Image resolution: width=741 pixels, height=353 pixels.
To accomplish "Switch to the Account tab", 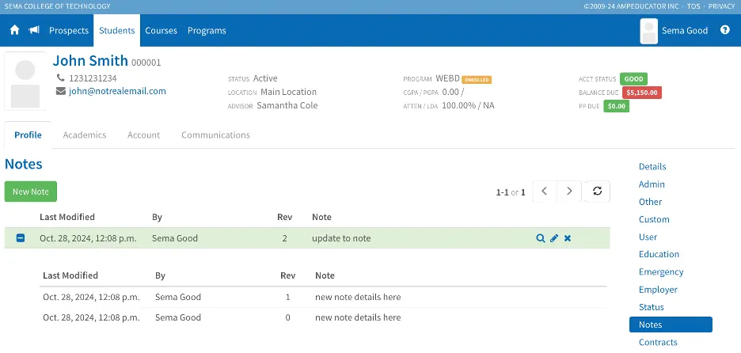I will point(143,135).
